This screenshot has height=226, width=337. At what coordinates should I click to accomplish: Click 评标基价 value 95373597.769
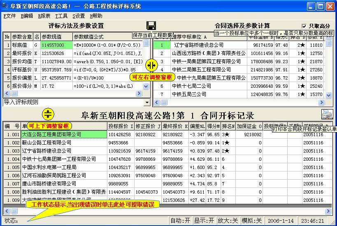click(56, 70)
